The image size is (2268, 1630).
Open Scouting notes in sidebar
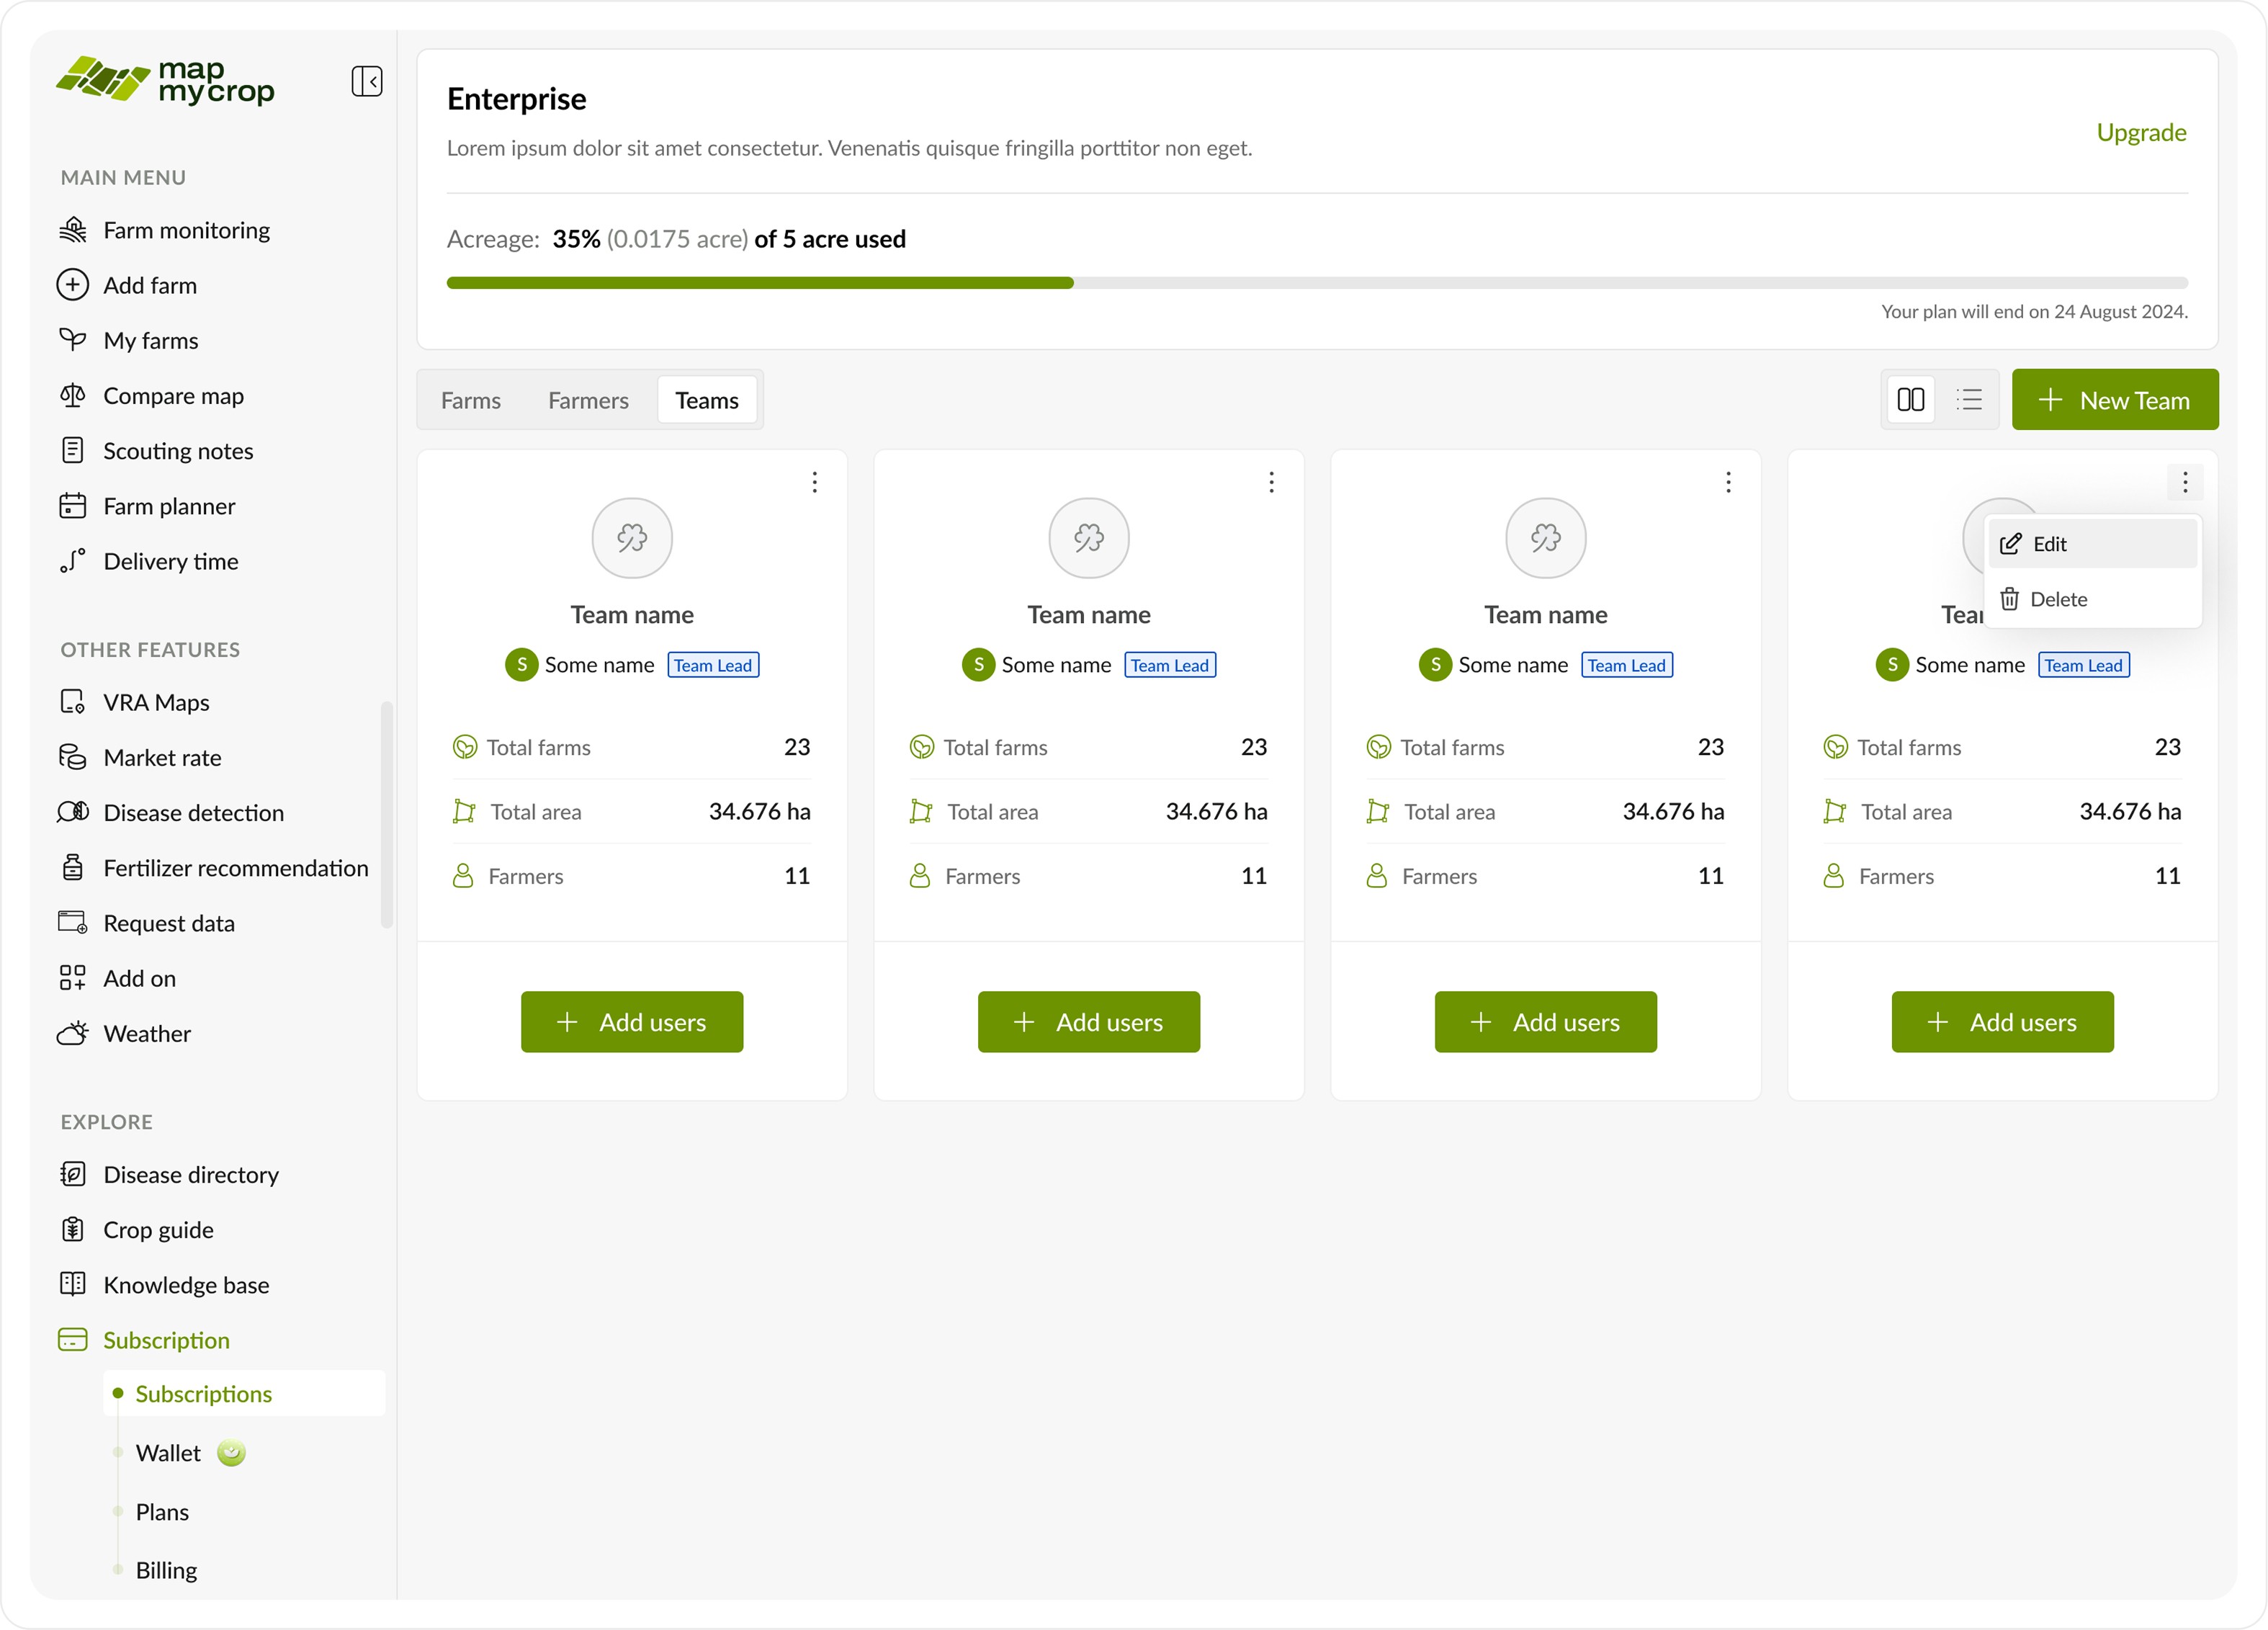pos(178,451)
